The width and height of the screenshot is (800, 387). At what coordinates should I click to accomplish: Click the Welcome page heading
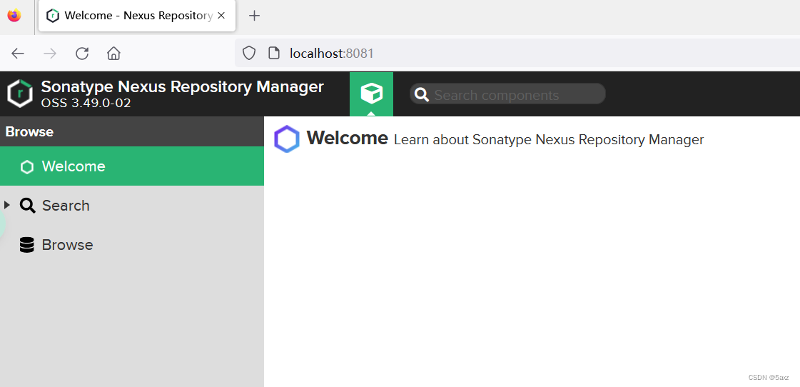click(x=347, y=139)
